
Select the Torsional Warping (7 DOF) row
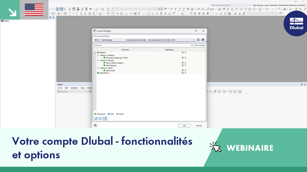[117, 58]
